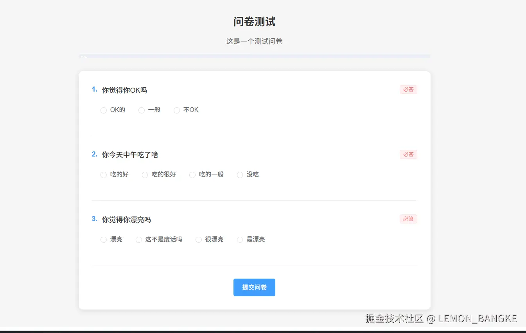Select the "一般" radio option
Viewport: 526px width, 333px height.
pyautogui.click(x=142, y=110)
